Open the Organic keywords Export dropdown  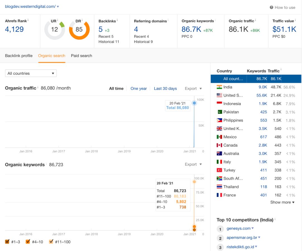click(193, 164)
